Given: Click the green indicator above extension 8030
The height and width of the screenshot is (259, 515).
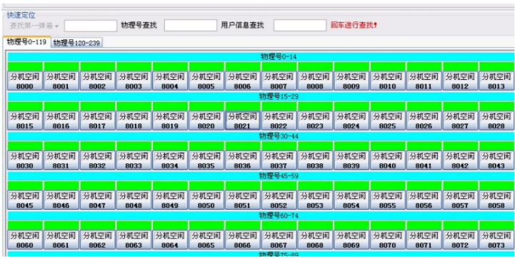Looking at the screenshot, I should (x=25, y=146).
